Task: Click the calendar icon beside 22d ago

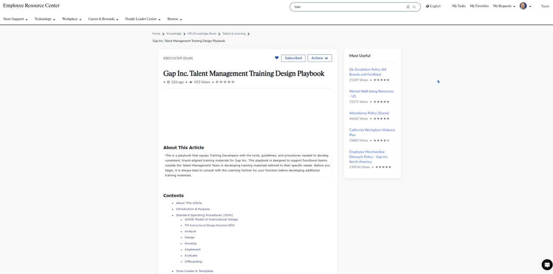Action: tap(168, 82)
